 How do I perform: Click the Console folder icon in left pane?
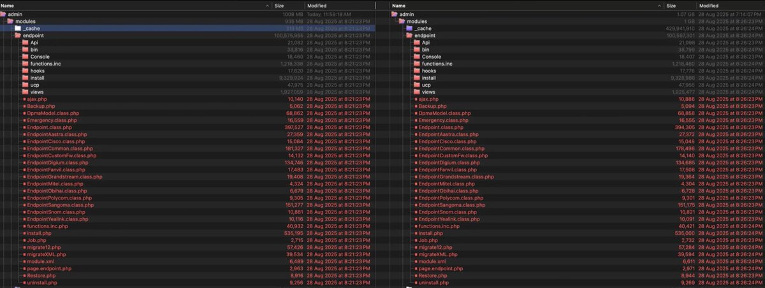(x=25, y=56)
